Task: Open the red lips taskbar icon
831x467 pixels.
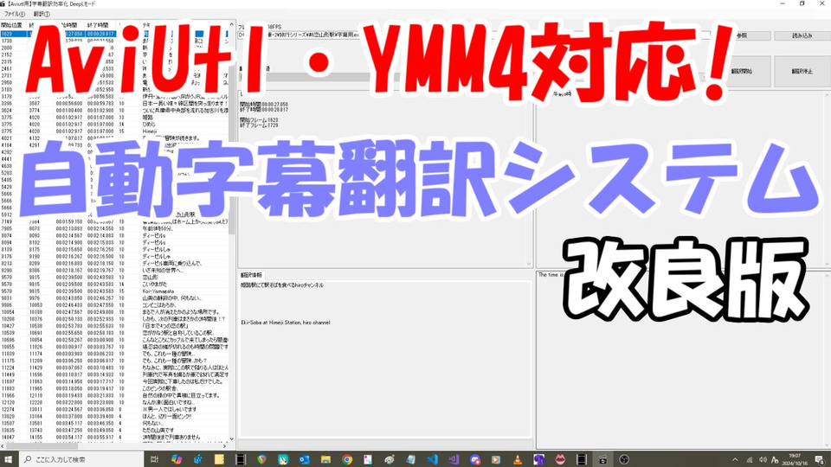Action: coord(560,459)
